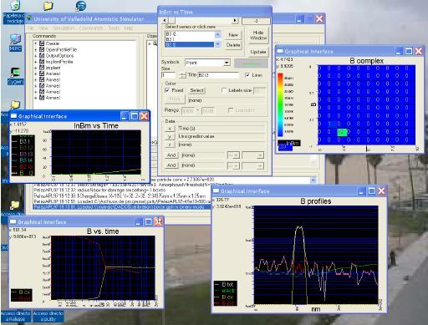Click the Create command icon
Viewport: 428px width, 325px height.
pyautogui.click(x=42, y=43)
